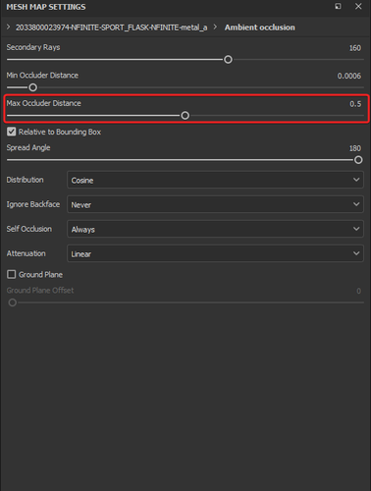Open the Distribution dropdown set to Cosine
This screenshot has width=371, height=491.
click(215, 180)
